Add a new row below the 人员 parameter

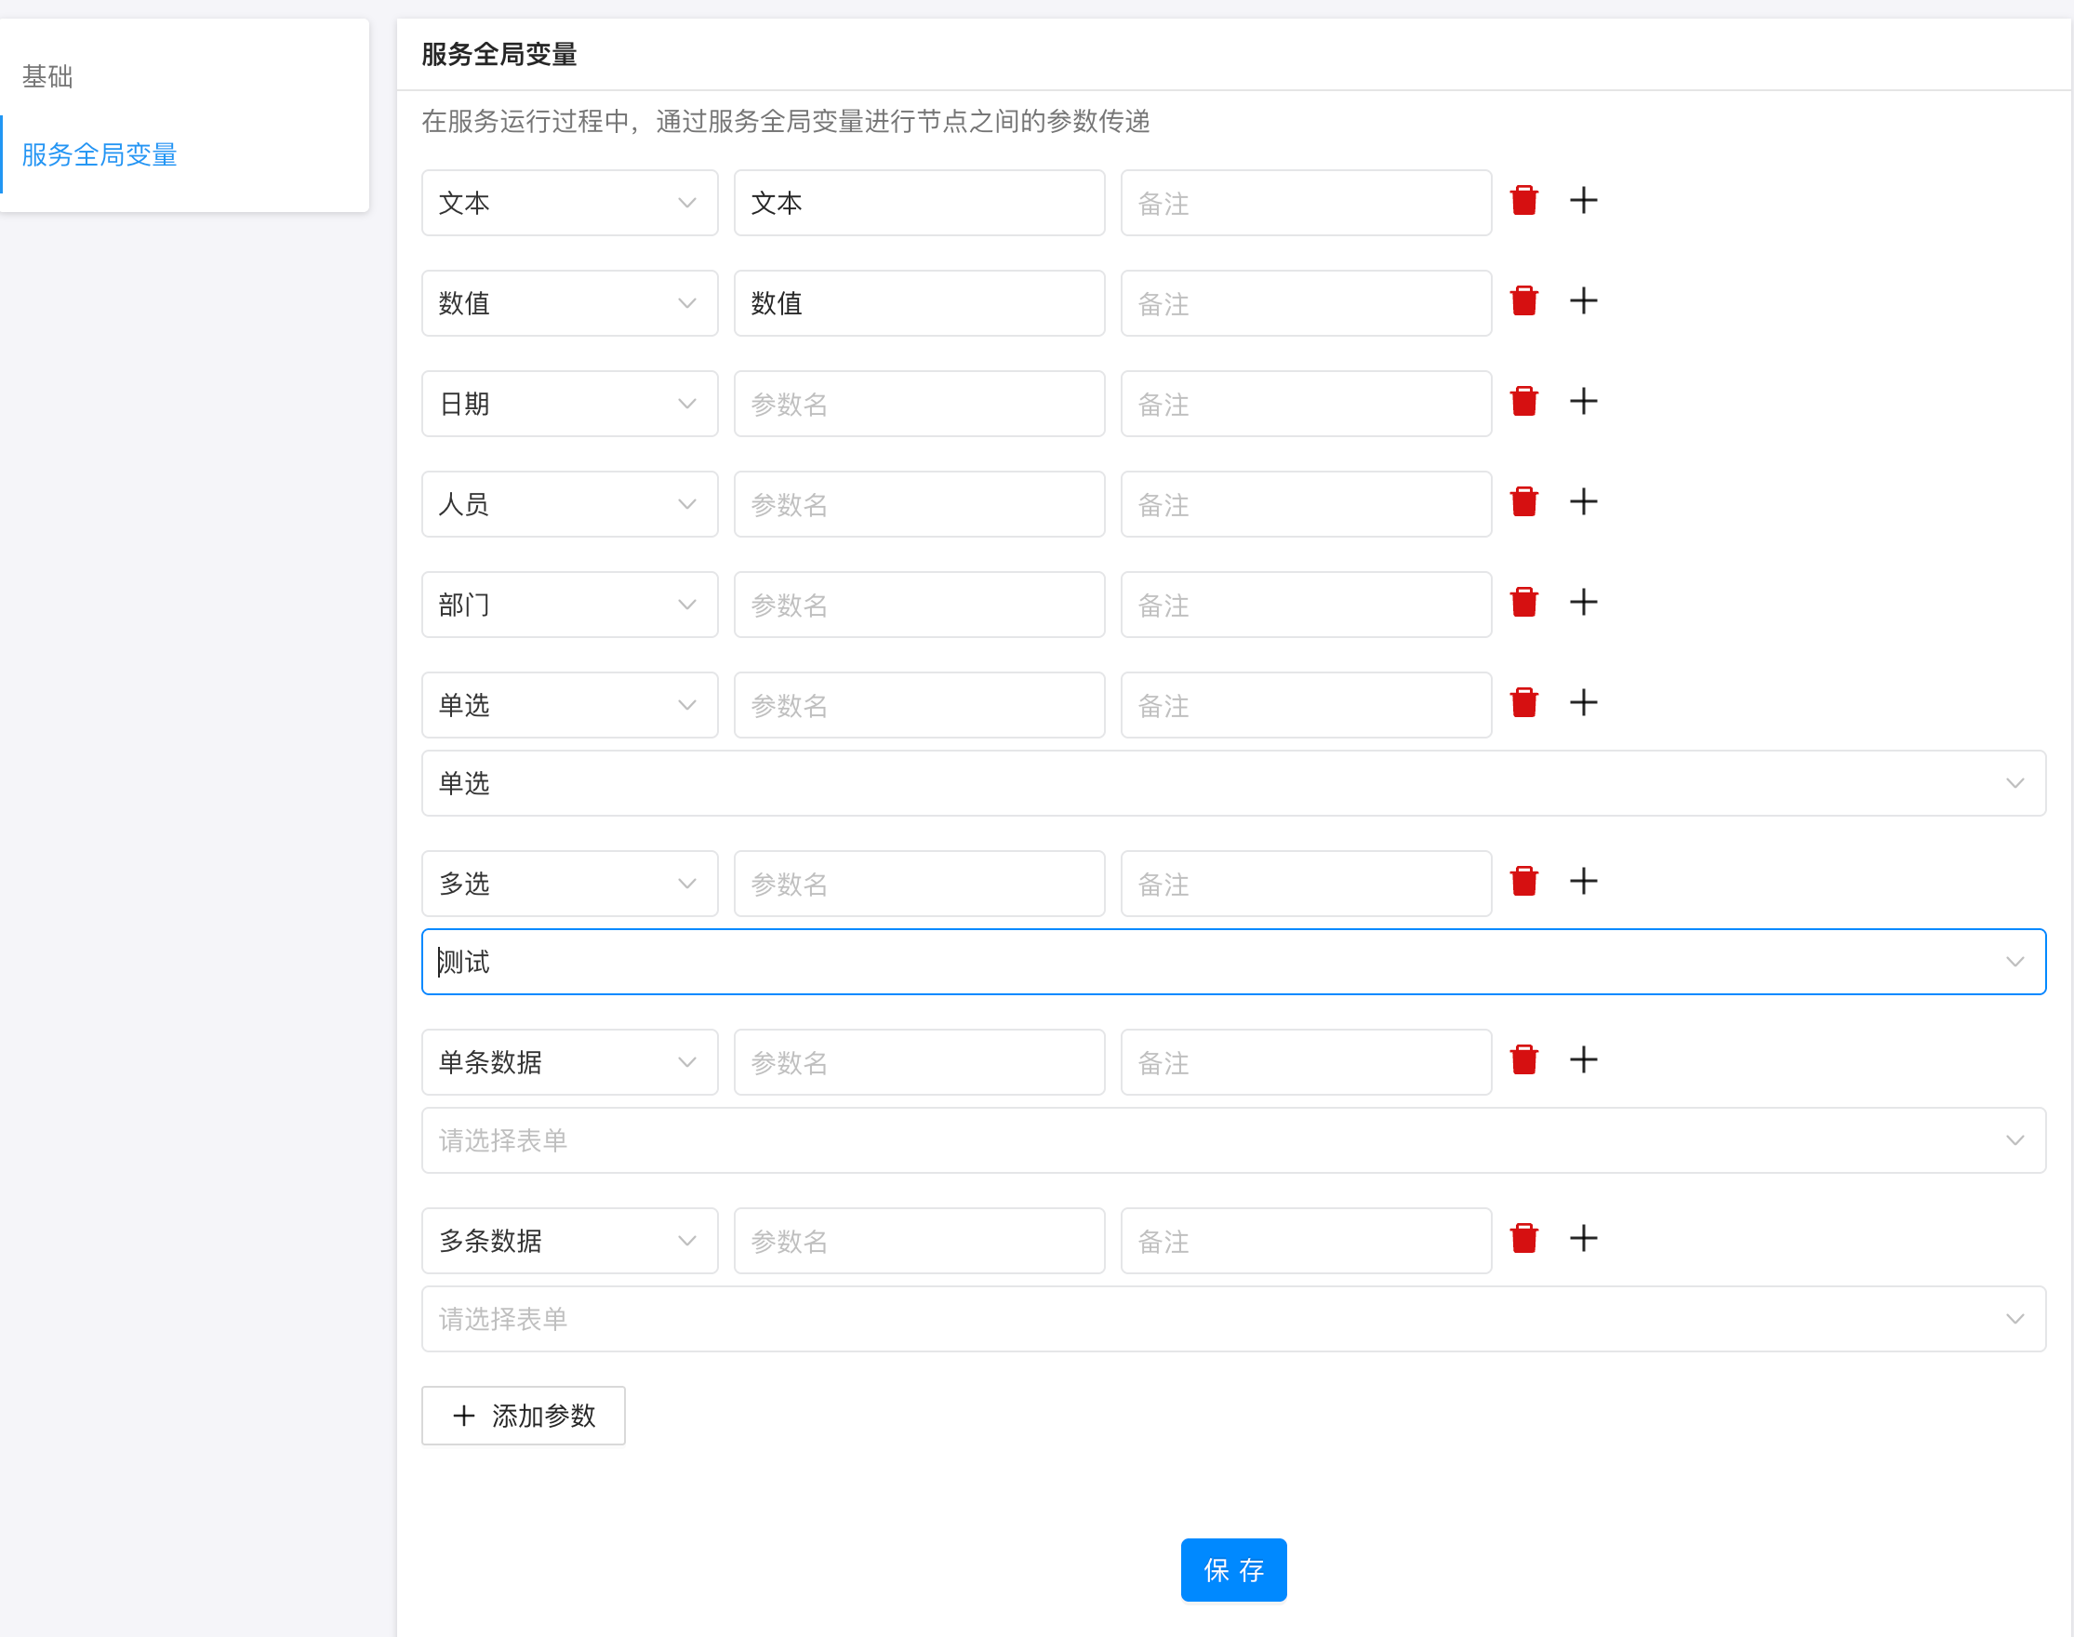[x=1583, y=501]
